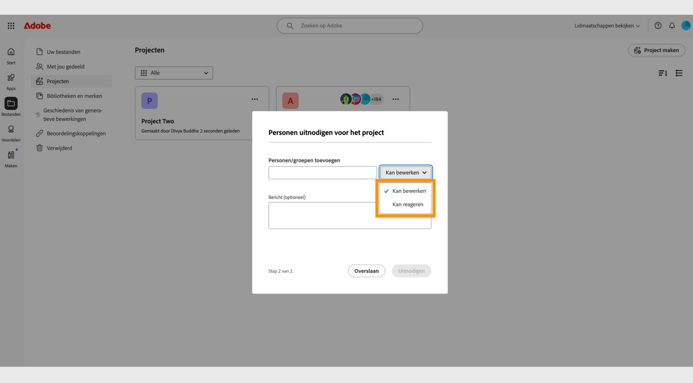View the +184 collaborators badge

click(x=376, y=99)
